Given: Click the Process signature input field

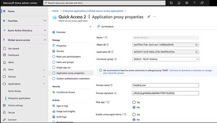Looking at the screenshot, I should coord(165,93).
